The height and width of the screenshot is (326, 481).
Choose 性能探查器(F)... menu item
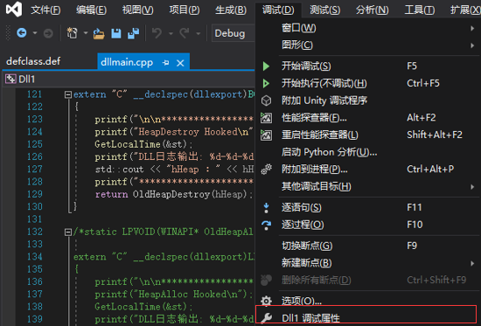pyautogui.click(x=368, y=118)
